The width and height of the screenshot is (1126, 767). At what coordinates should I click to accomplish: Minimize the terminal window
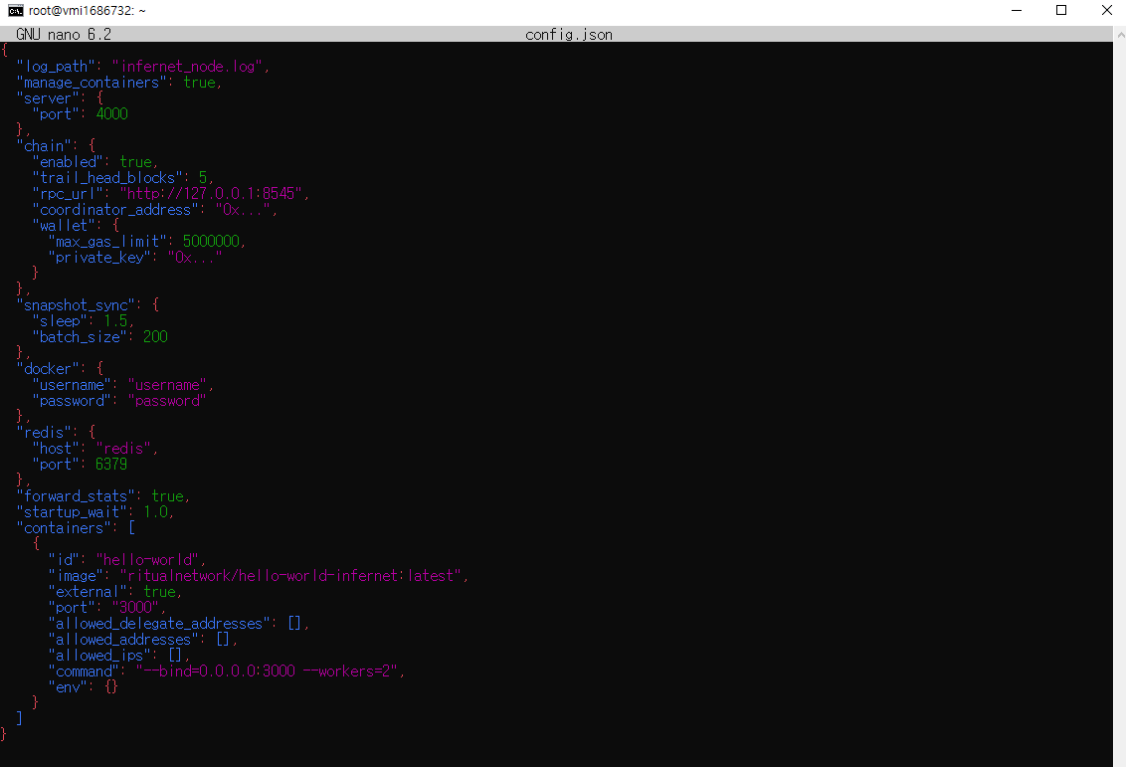[x=1017, y=10]
